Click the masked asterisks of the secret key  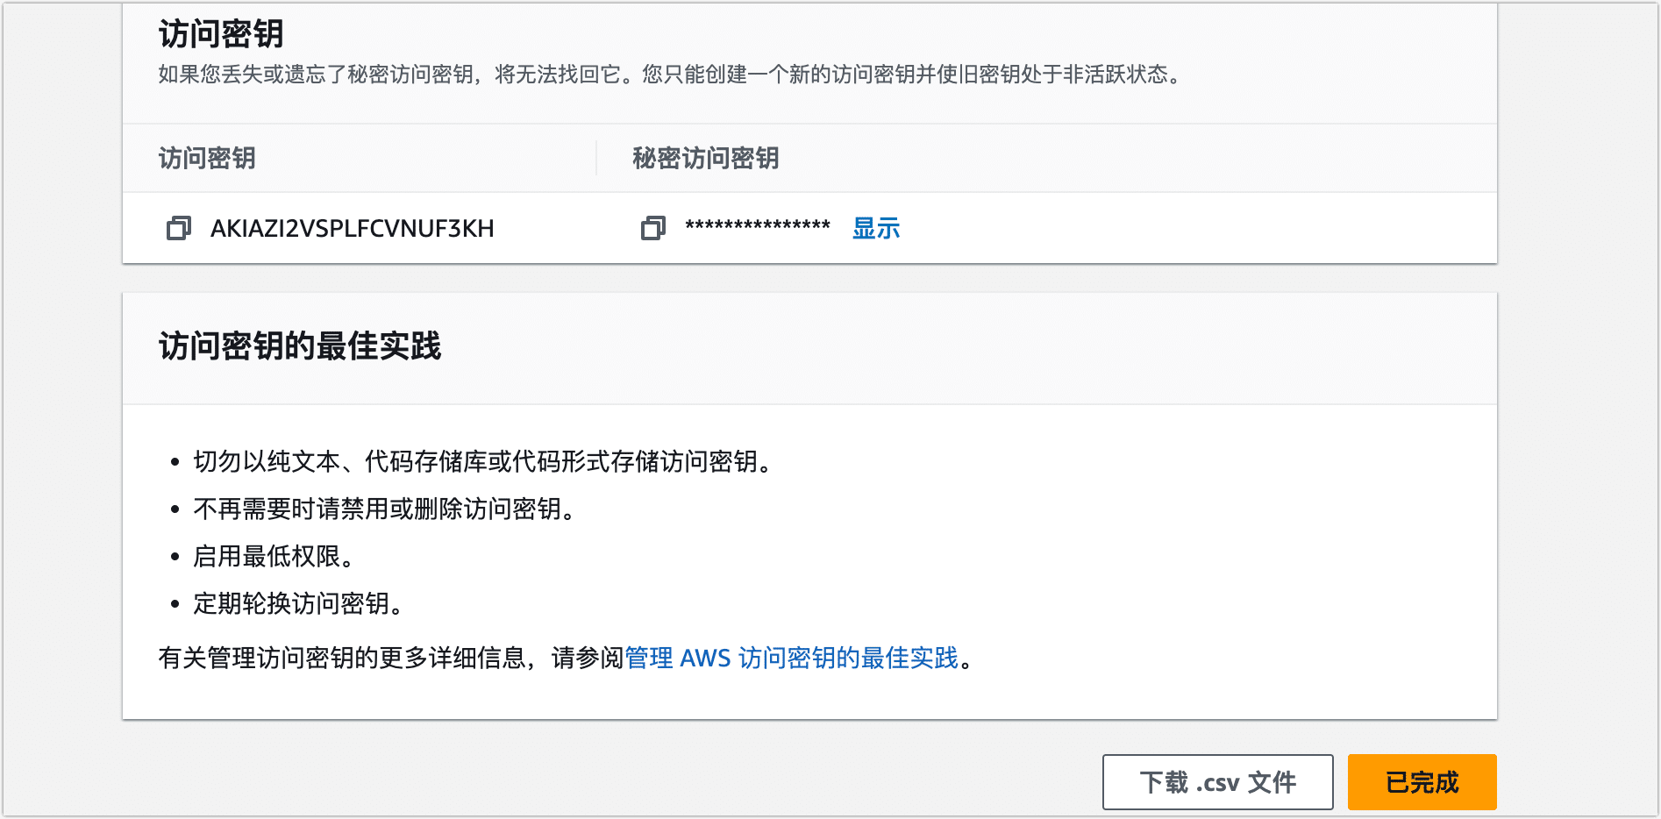click(758, 227)
